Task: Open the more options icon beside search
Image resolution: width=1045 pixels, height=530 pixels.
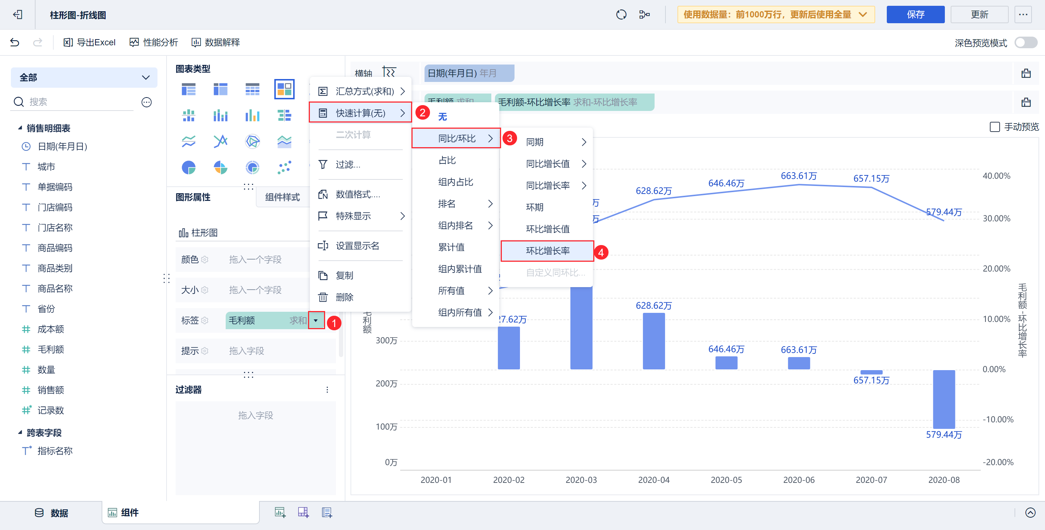Action: point(147,102)
